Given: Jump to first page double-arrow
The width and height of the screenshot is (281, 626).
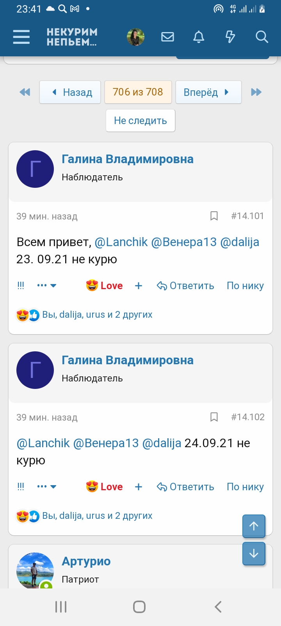Looking at the screenshot, I should (x=25, y=92).
